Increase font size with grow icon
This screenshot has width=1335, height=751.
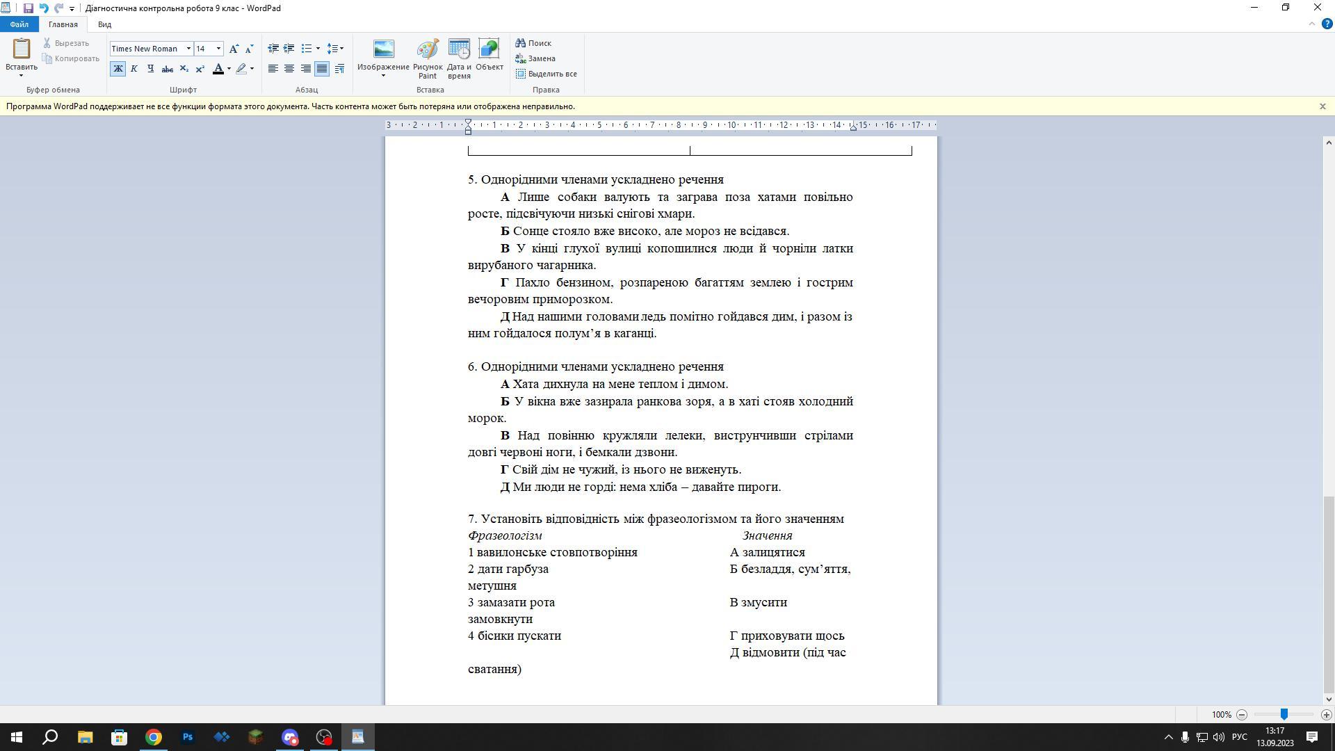[234, 49]
